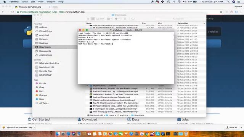The width and height of the screenshot is (244, 137).
Task: Go back in Chrome browser
Action: (3, 12)
